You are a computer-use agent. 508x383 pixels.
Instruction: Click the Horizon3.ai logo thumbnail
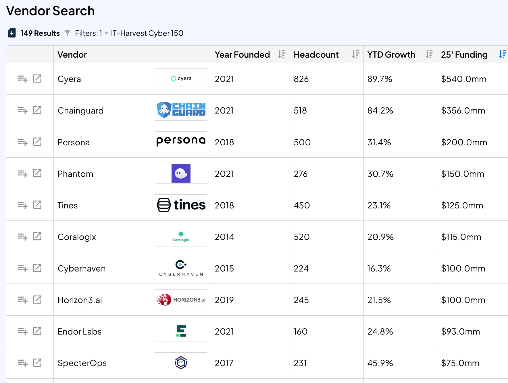click(181, 300)
